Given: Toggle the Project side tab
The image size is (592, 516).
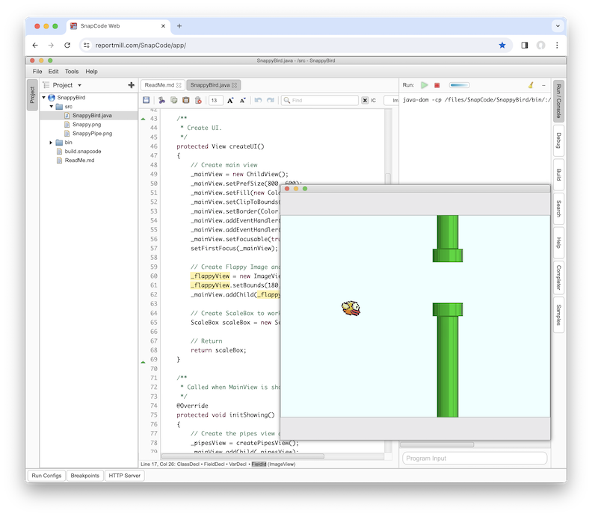Looking at the screenshot, I should click(x=32, y=95).
